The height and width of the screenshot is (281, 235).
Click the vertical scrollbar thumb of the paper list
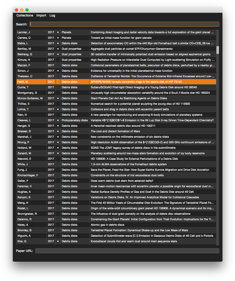[218, 50]
